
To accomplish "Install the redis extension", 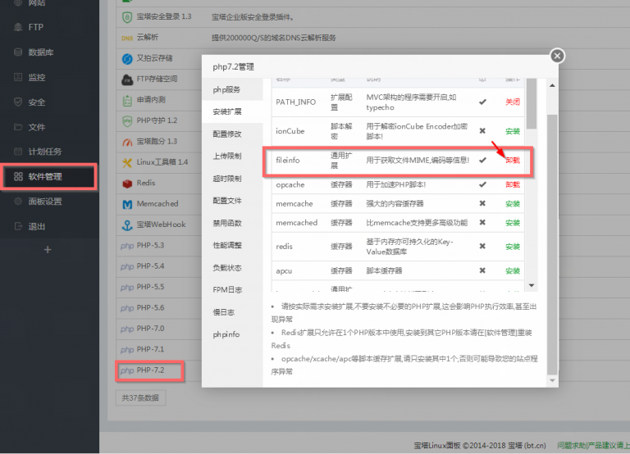I will pyautogui.click(x=513, y=247).
